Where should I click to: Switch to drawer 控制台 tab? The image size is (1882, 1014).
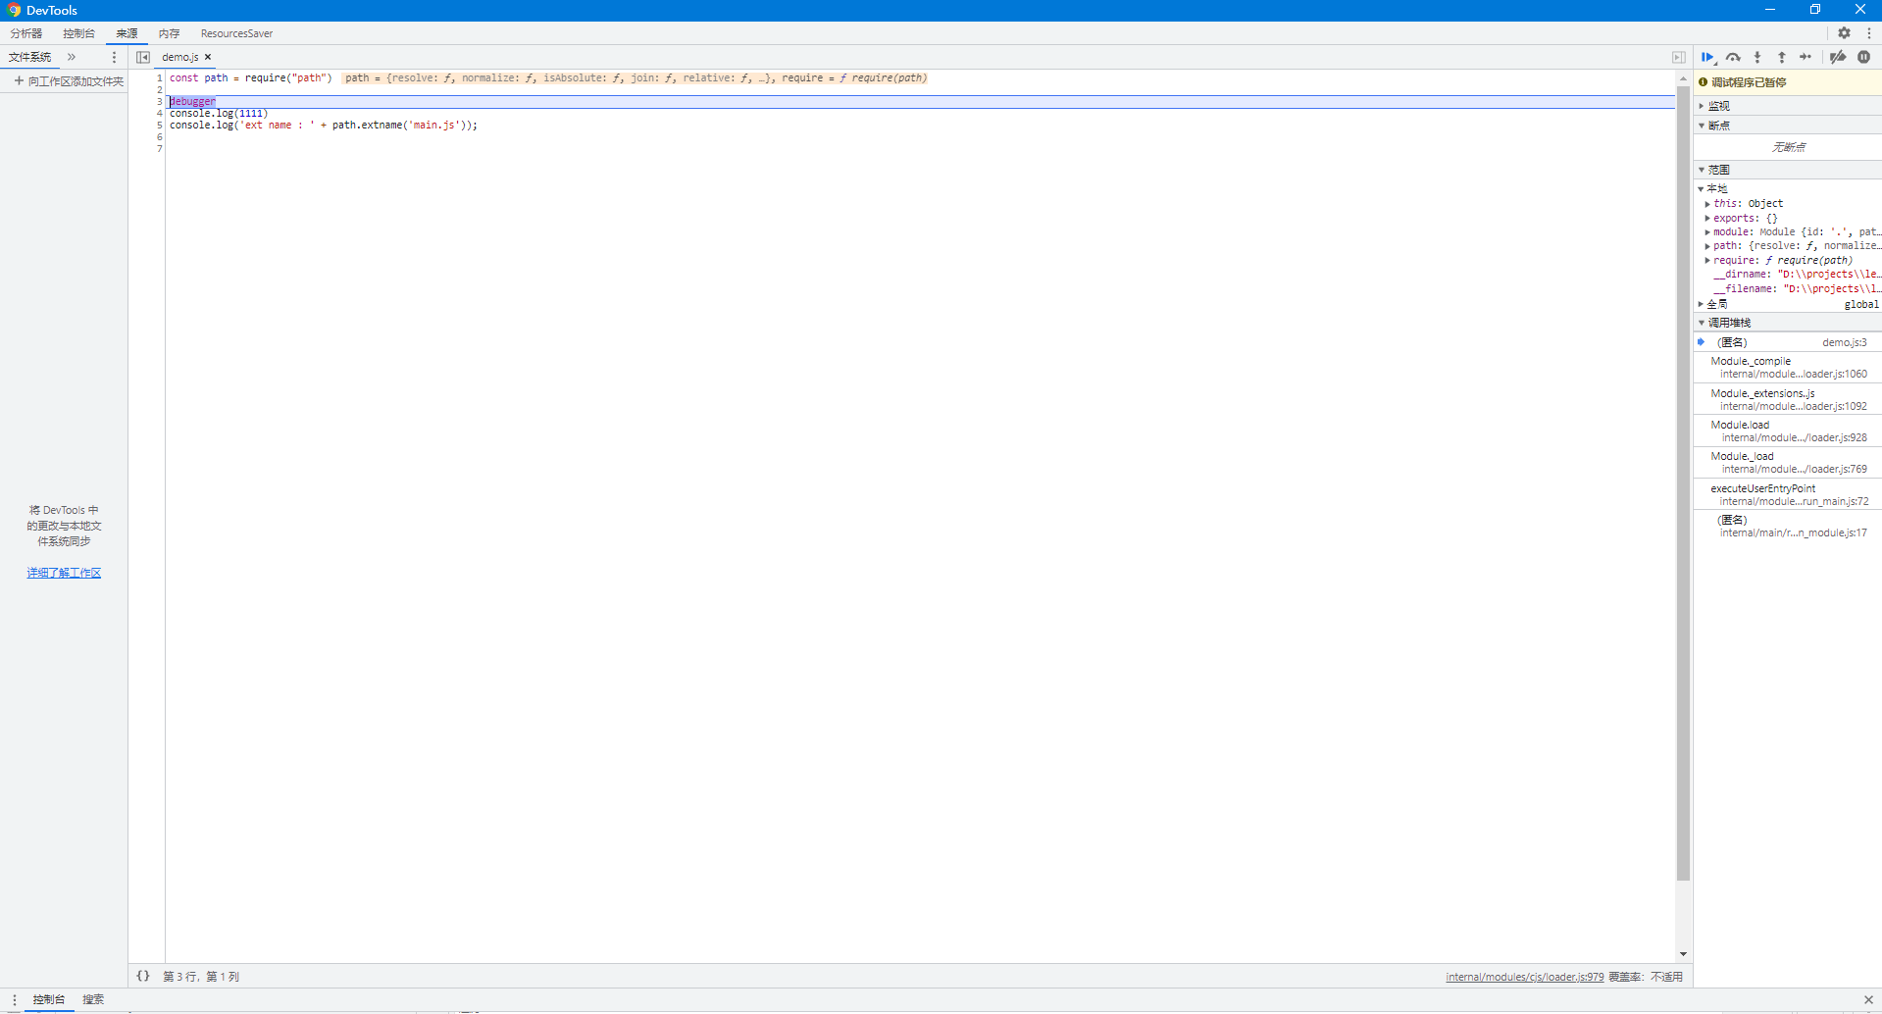coord(49,999)
